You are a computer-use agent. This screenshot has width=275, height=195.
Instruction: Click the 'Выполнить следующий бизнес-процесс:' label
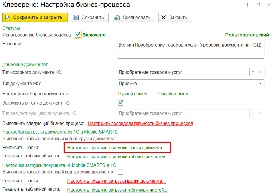43,123
